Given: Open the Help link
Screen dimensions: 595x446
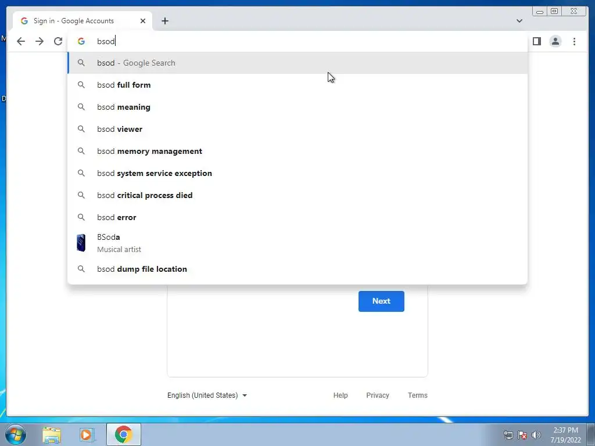Looking at the screenshot, I should tap(340, 395).
